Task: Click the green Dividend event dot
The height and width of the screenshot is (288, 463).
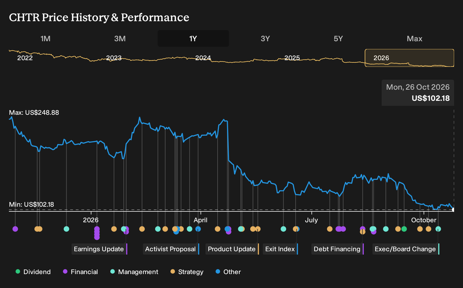Action: [x=404, y=229]
